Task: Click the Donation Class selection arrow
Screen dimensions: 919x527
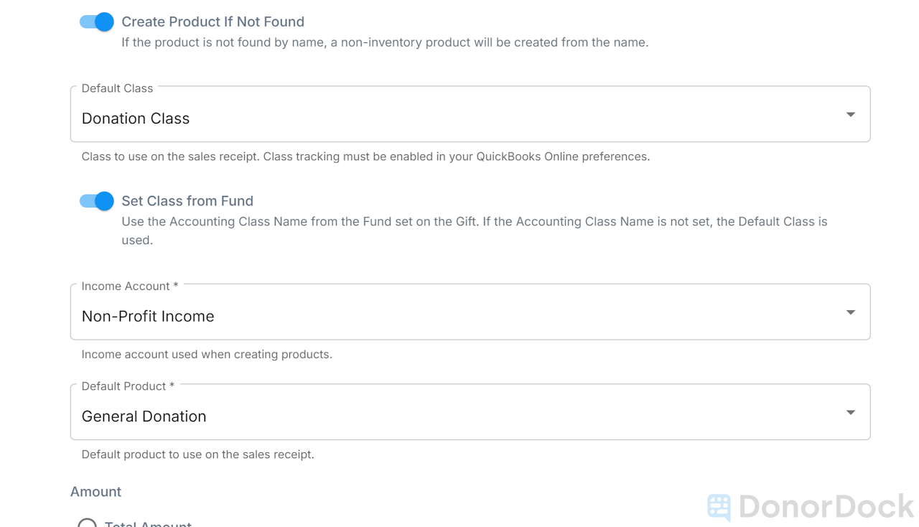Action: [850, 113]
